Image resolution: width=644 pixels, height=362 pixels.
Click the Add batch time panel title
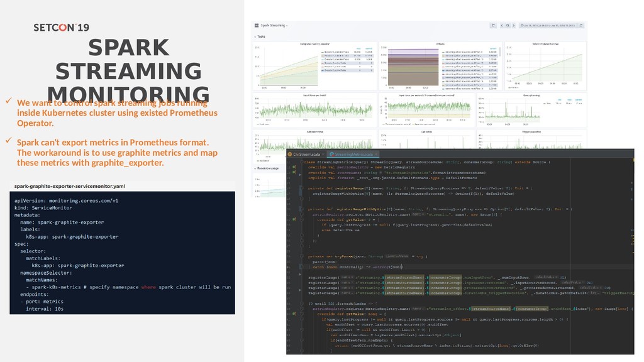(314, 132)
